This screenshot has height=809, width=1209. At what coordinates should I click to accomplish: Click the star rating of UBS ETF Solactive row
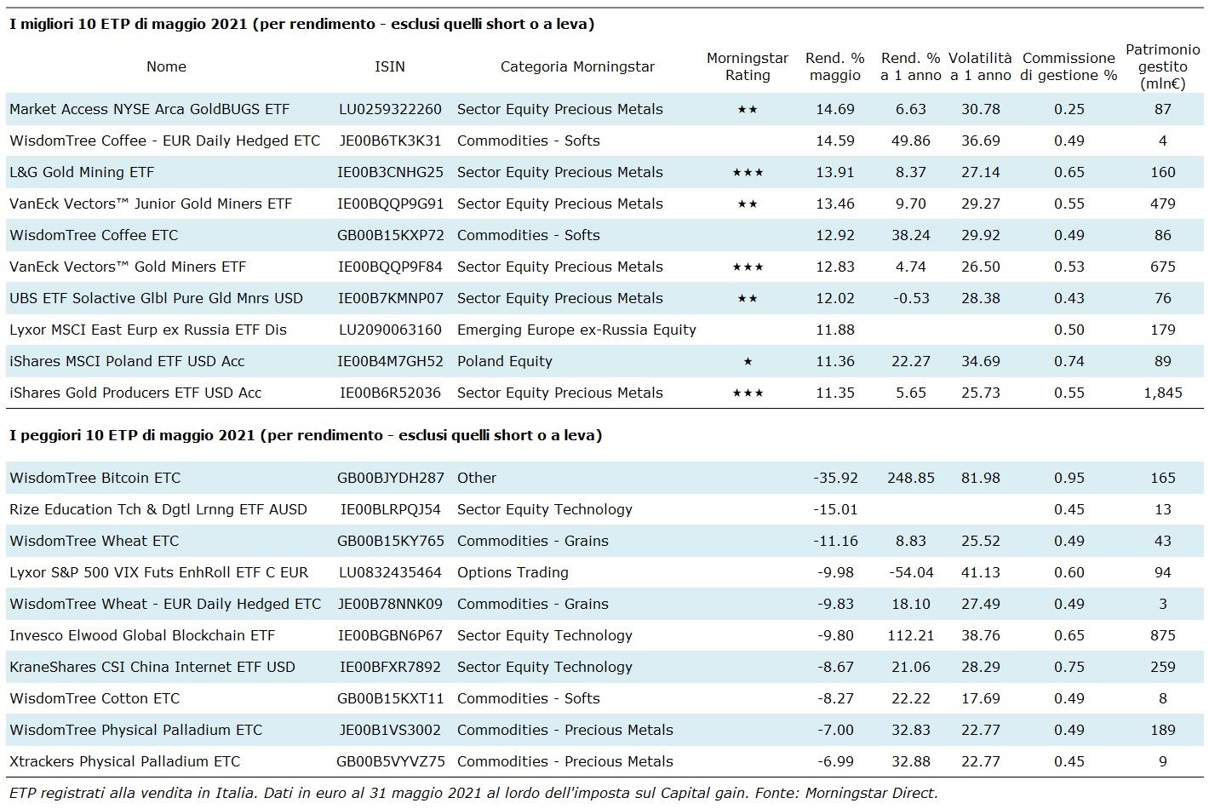pyautogui.click(x=747, y=299)
